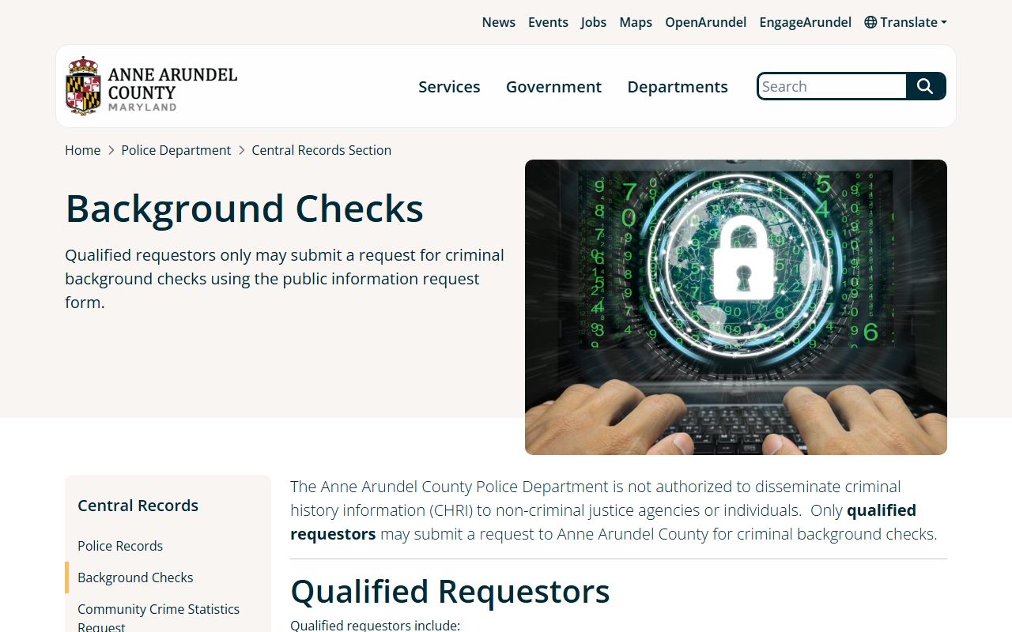Open the Maps link
The height and width of the screenshot is (632, 1012).
(x=636, y=22)
